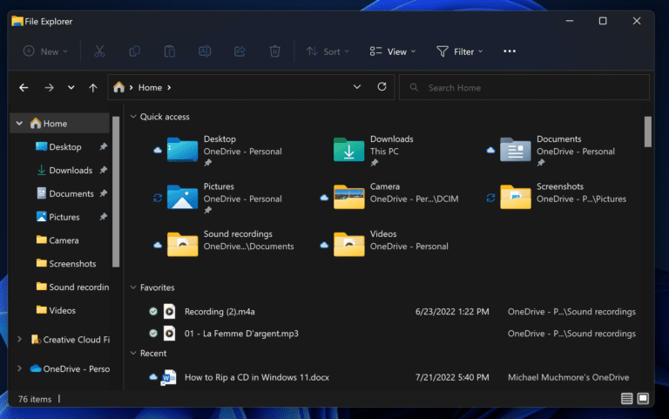
Task: Click media icon of Recording (2).m4a
Action: [x=169, y=312]
